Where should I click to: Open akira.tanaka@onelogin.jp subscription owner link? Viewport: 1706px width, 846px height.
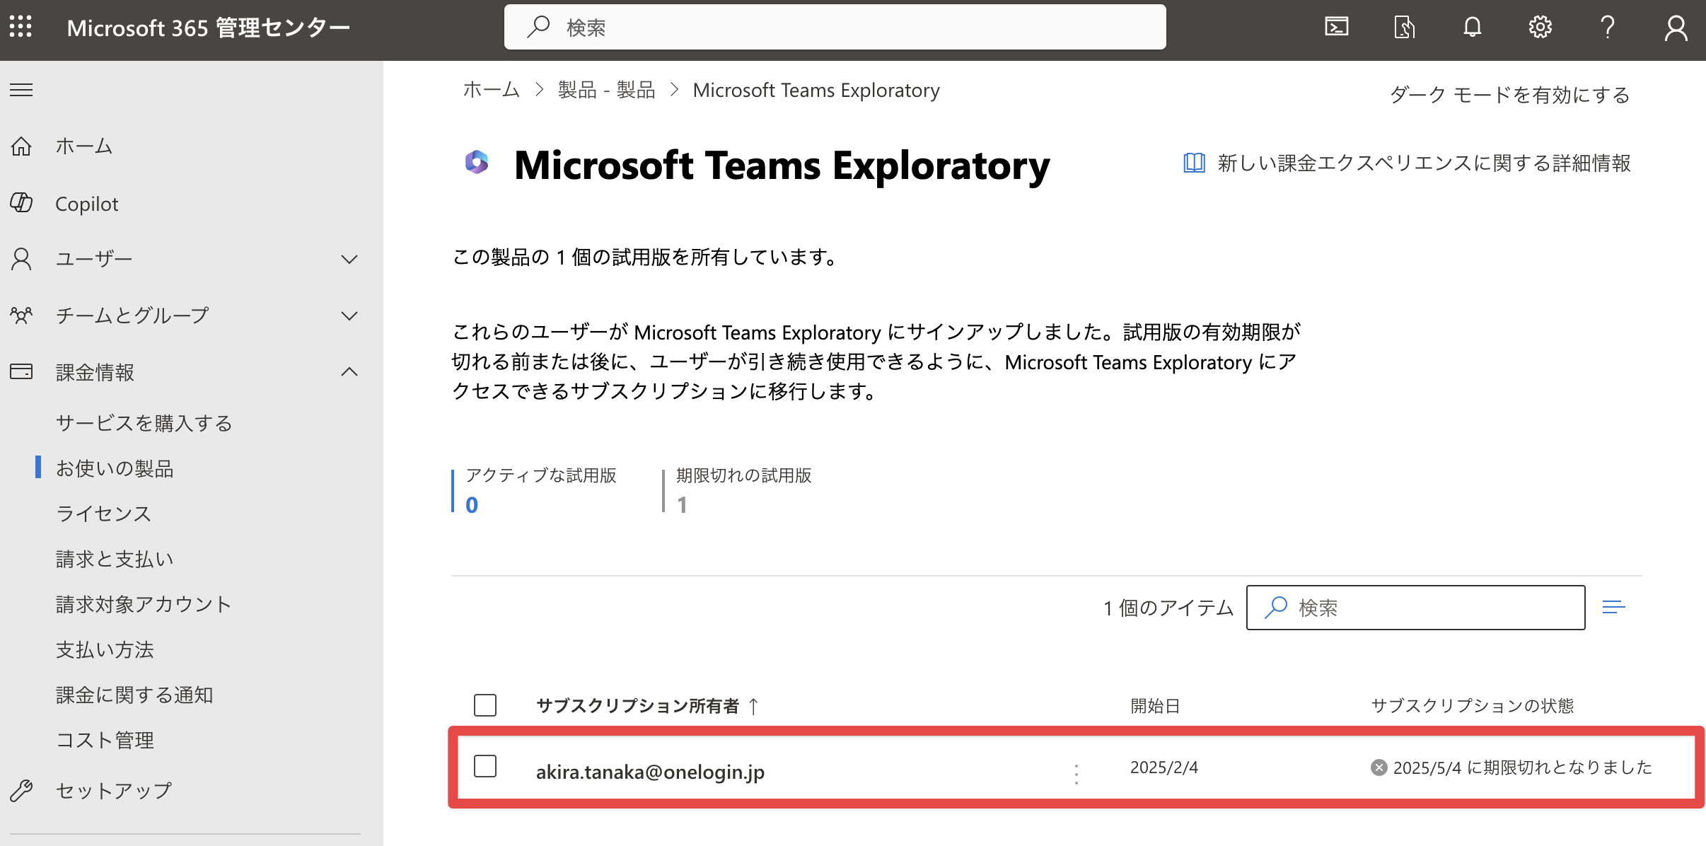pos(650,771)
